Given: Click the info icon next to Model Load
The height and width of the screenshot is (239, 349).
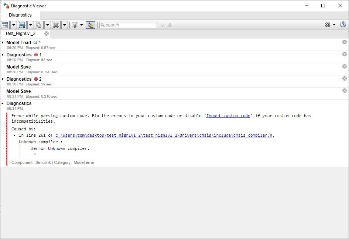Looking at the screenshot, I should point(35,43).
